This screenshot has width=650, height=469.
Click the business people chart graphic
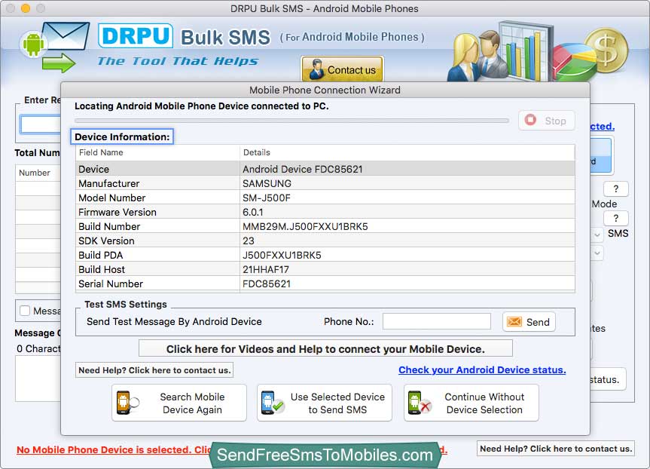coord(499,51)
